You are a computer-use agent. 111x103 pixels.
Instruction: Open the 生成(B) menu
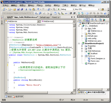point(48,5)
